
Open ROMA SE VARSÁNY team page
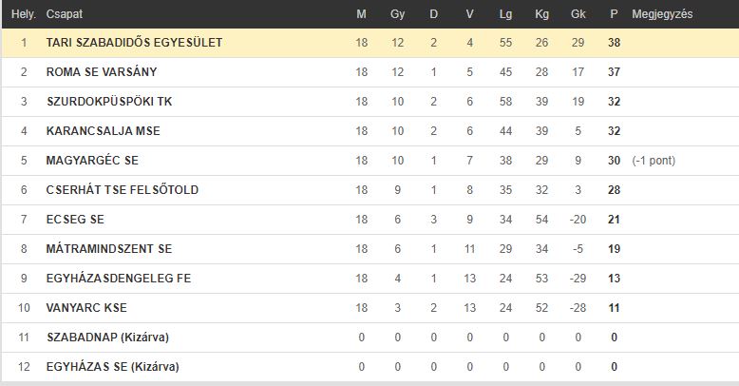(102, 71)
